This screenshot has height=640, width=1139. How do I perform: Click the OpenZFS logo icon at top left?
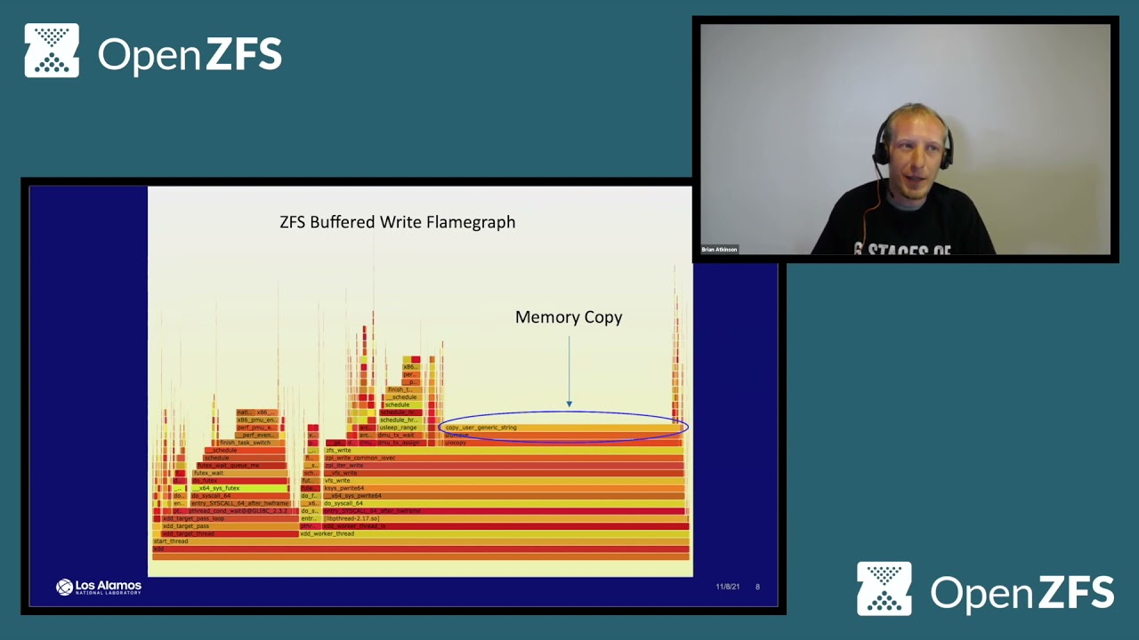pos(52,51)
